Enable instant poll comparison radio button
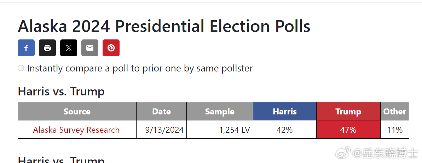Viewport: 422px width, 163px height. click(21, 68)
